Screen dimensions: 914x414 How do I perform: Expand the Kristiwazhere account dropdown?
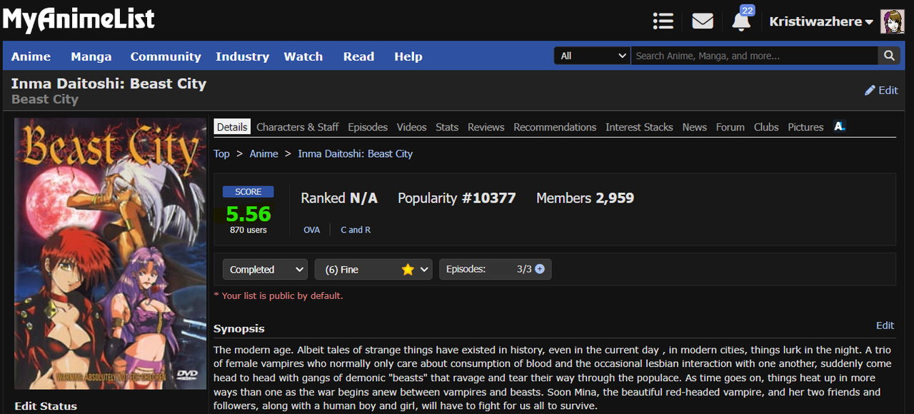click(821, 21)
